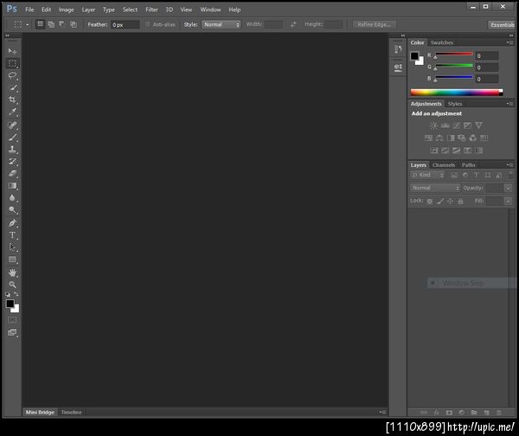Select the Pen tool
519x436 pixels.
pos(13,223)
